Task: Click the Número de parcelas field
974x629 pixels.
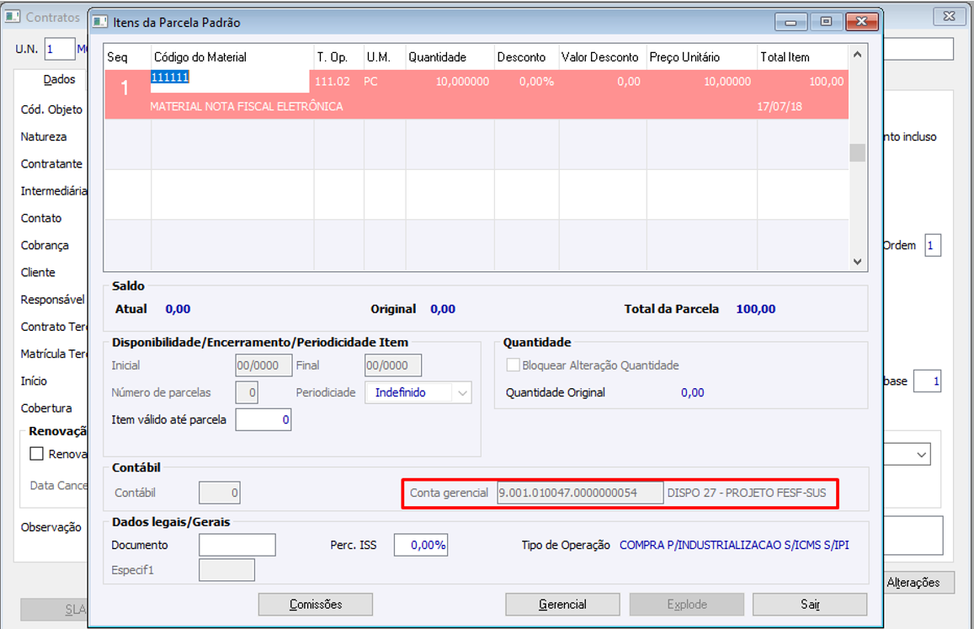Action: pos(247,393)
